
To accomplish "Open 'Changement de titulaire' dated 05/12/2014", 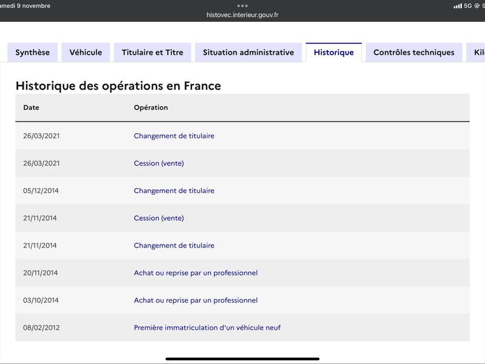I will click(x=174, y=190).
